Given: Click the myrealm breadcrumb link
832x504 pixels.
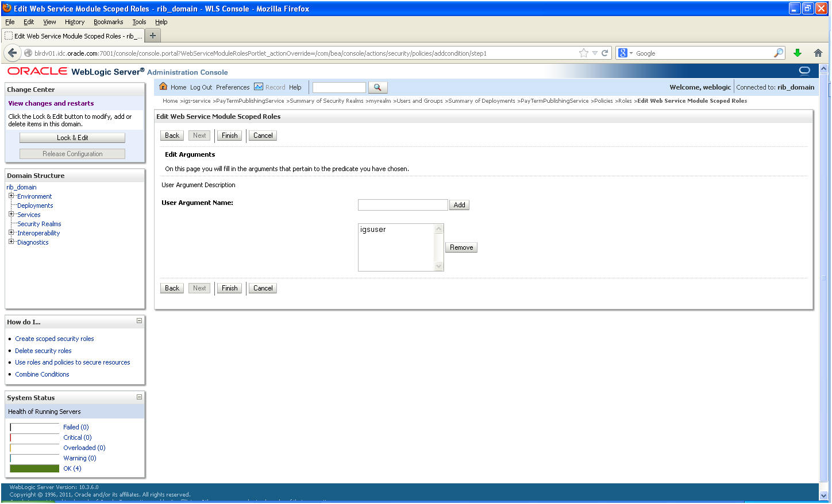Looking at the screenshot, I should coord(380,100).
